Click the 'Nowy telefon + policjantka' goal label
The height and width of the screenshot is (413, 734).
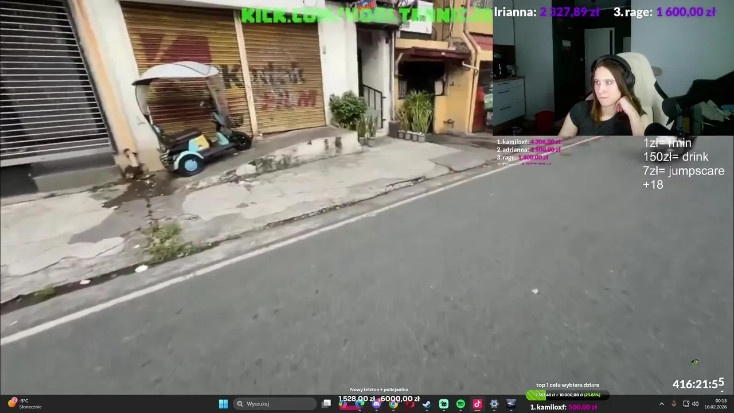coord(379,390)
